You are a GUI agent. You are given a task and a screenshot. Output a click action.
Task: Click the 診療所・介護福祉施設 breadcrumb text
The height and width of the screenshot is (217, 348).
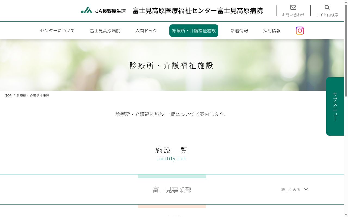tap(33, 96)
